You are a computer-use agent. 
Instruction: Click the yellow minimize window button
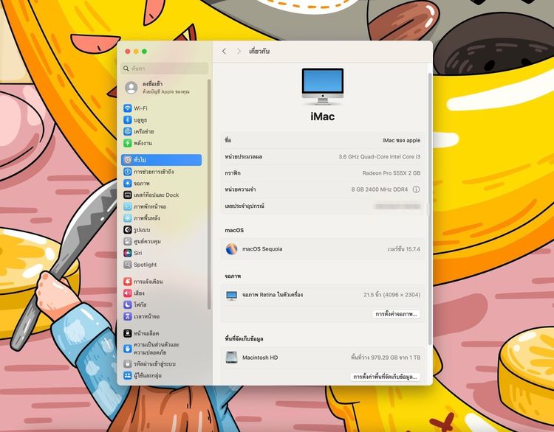coord(136,52)
